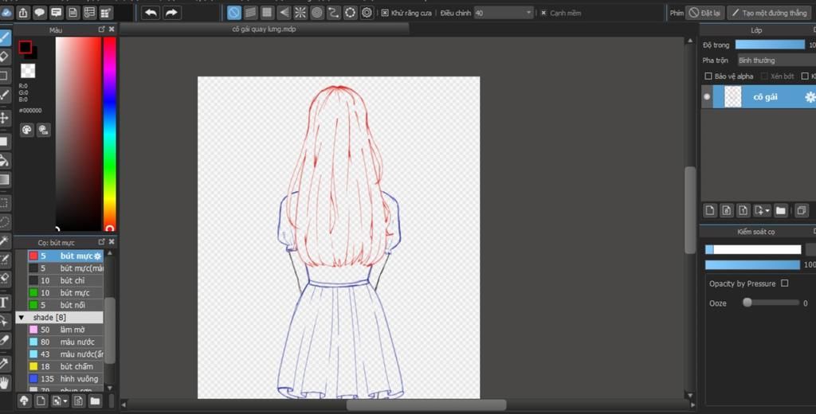This screenshot has width=816, height=414.
Task: Select vanishing point snap
Action: click(x=284, y=13)
